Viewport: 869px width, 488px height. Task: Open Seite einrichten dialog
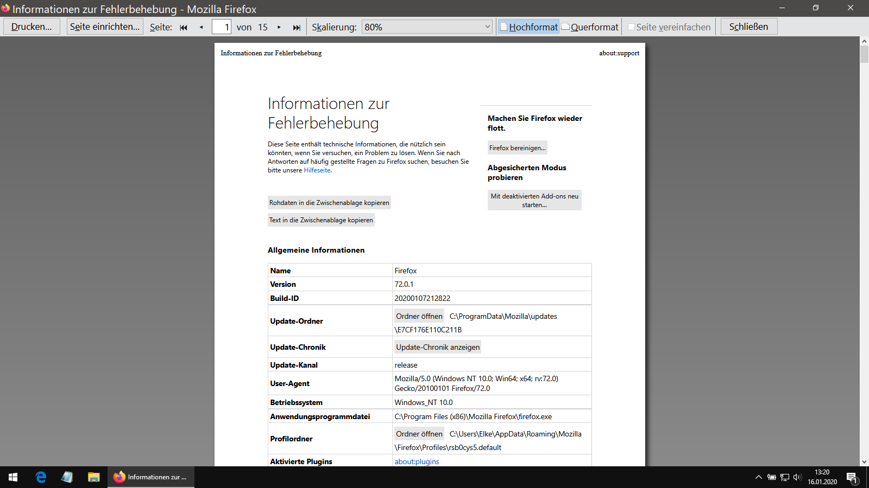tap(105, 27)
